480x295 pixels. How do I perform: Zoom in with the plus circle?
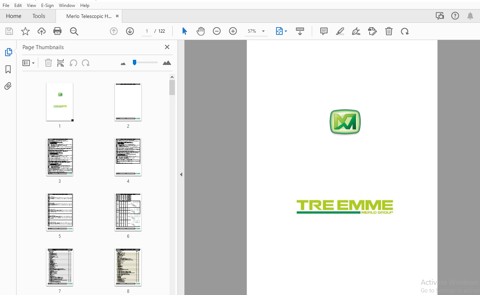click(x=233, y=31)
